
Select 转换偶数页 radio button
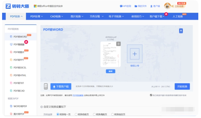[x=94, y=114]
